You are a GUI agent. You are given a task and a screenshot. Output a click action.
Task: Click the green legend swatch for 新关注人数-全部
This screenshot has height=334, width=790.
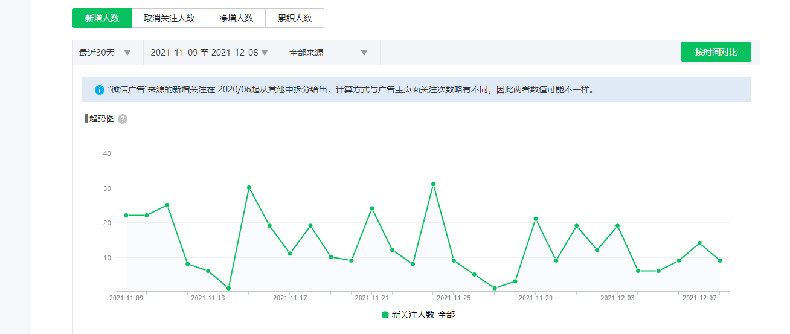click(385, 315)
